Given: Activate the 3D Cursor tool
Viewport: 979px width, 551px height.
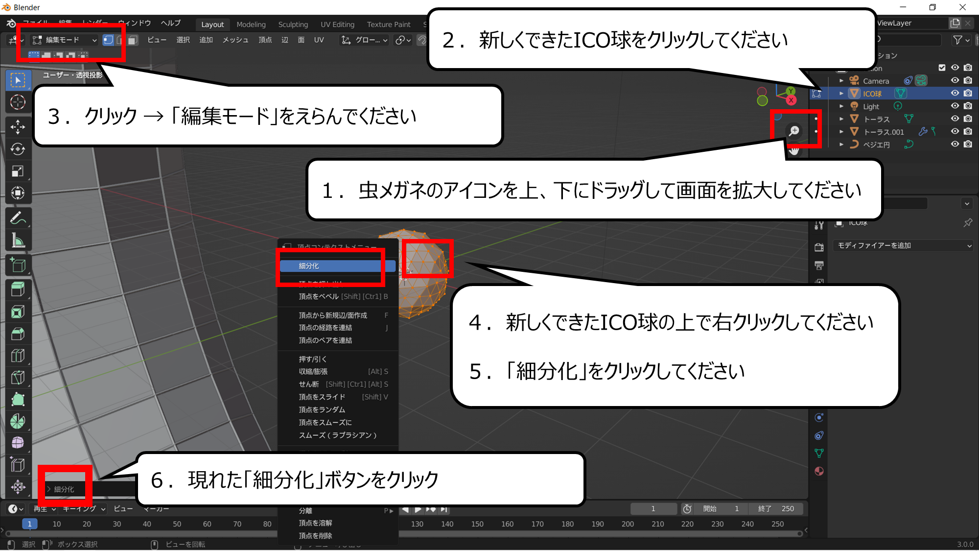Looking at the screenshot, I should point(18,102).
